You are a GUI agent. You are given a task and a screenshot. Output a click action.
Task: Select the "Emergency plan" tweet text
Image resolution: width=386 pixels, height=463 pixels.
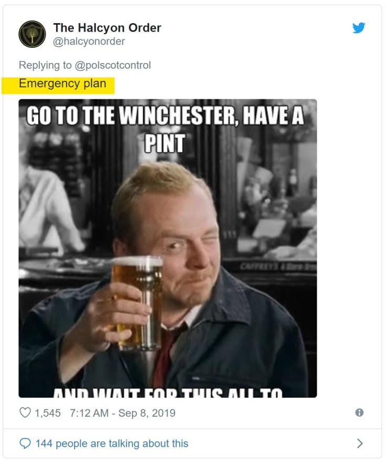[x=62, y=83]
